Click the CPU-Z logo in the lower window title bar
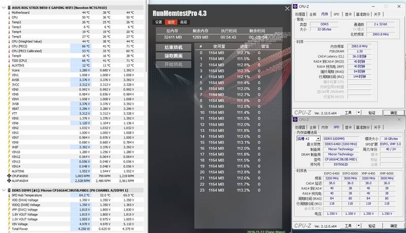406x233 pixels. pos(295,119)
